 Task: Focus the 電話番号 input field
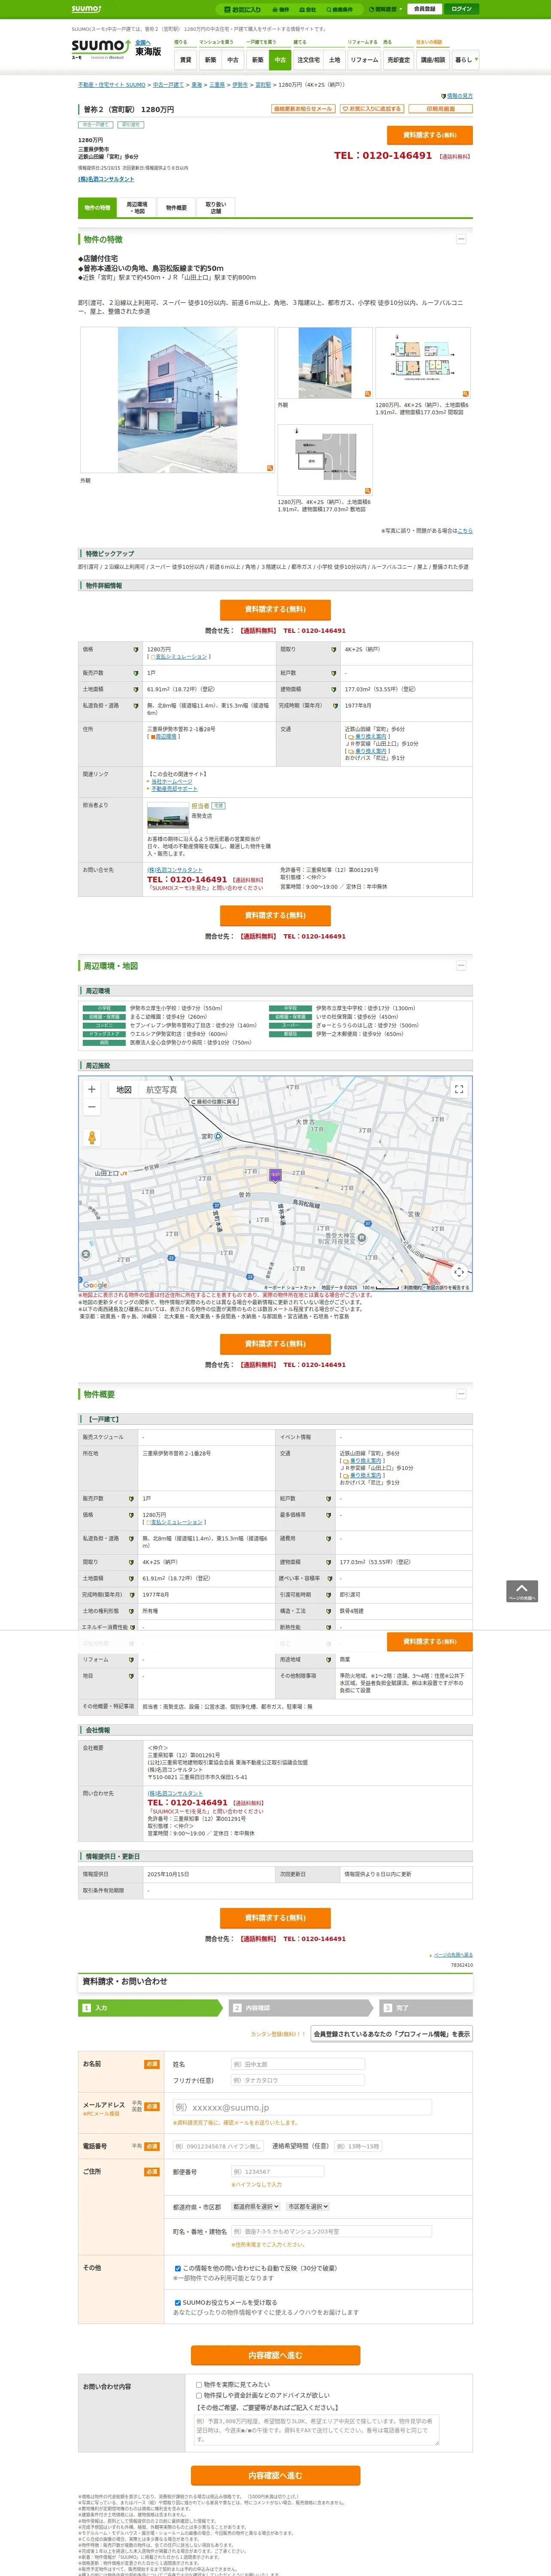(218, 2146)
